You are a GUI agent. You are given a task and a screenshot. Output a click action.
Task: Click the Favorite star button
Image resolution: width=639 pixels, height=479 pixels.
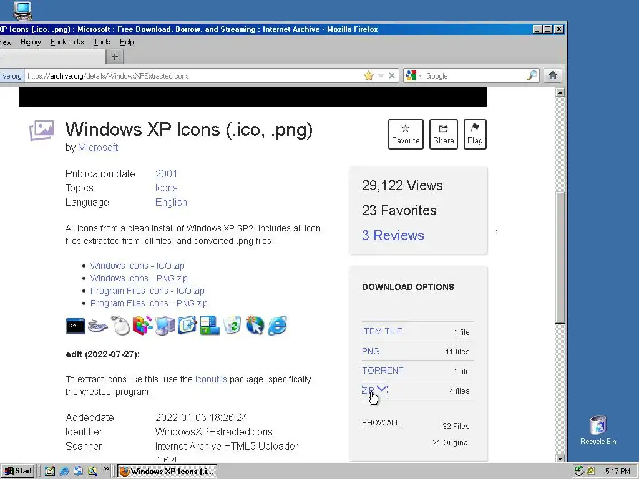pos(406,135)
